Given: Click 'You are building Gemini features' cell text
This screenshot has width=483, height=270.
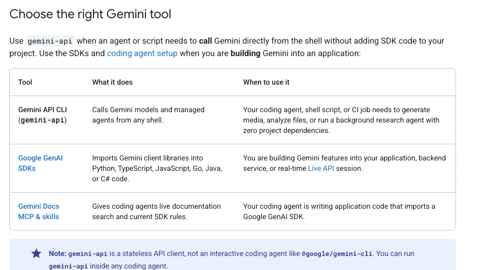Looking at the screenshot, I should tap(344, 163).
